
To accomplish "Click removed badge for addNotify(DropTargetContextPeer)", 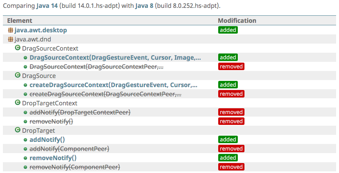I will tap(231, 112).
